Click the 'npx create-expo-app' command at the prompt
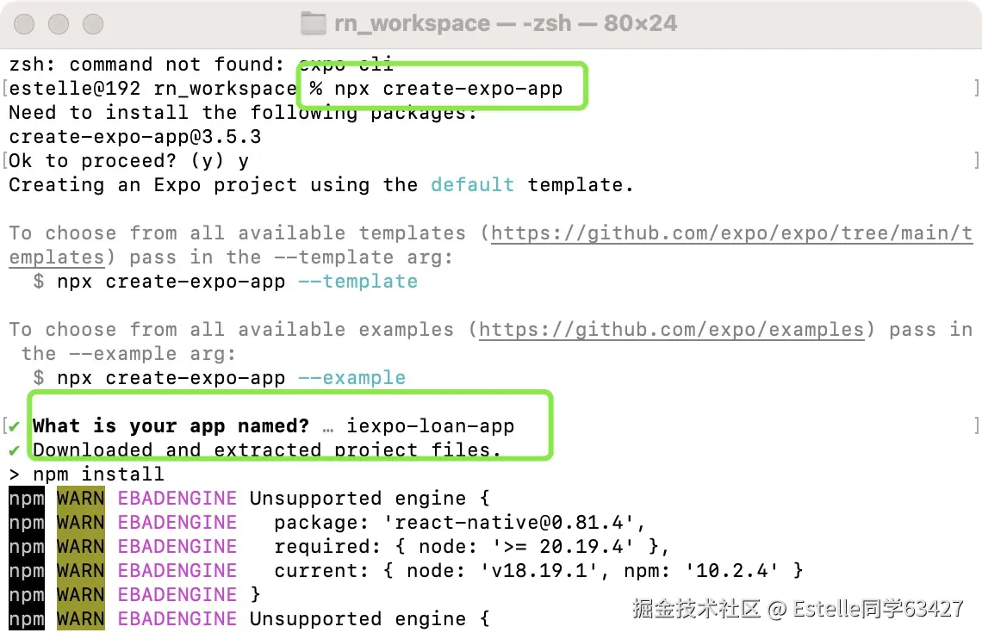 click(x=448, y=89)
